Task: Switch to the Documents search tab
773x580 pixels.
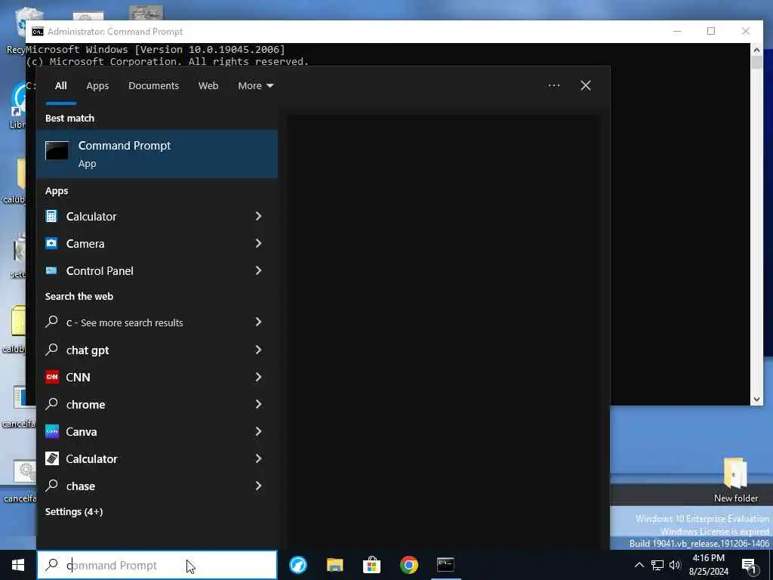Action: 153,86
